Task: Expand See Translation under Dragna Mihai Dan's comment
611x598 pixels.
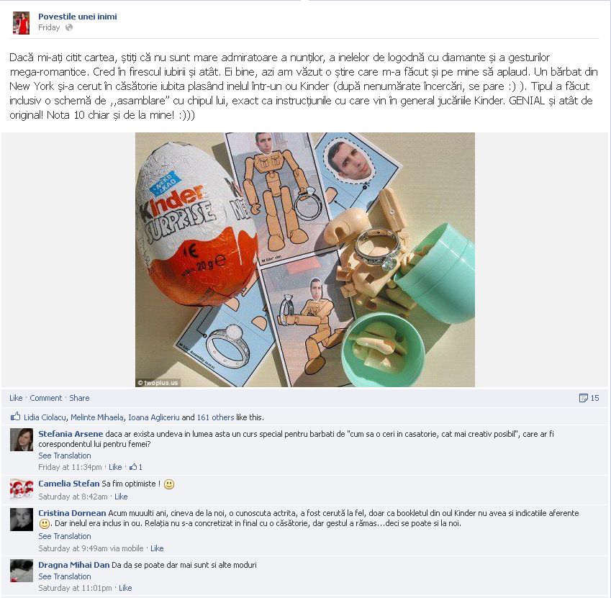Action: [x=65, y=576]
